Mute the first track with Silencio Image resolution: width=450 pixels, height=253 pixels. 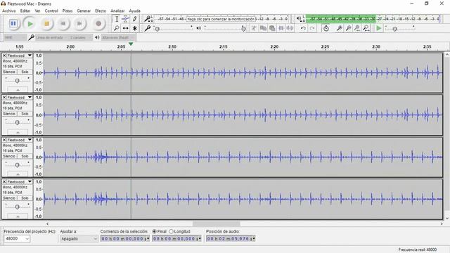click(x=9, y=72)
